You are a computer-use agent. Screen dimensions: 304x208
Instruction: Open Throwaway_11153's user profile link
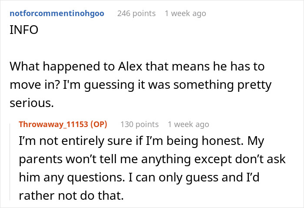pyautogui.click(x=54, y=124)
